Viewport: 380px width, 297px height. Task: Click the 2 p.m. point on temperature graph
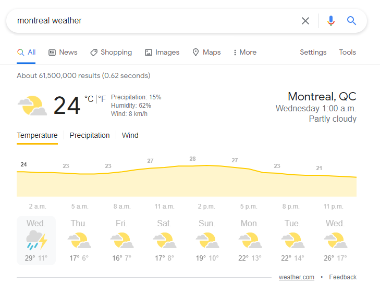[x=207, y=166]
